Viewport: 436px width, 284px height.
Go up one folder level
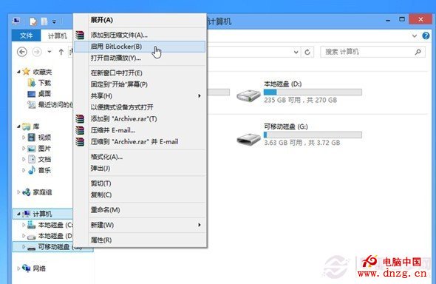[x=61, y=52]
